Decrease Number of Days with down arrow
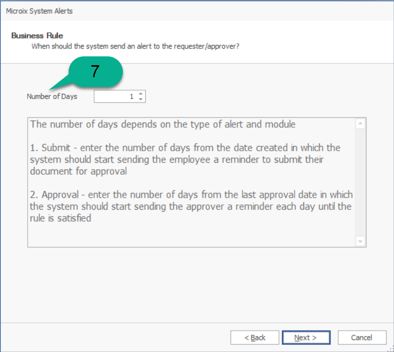Viewport: 394px width, 352px height. click(x=141, y=99)
